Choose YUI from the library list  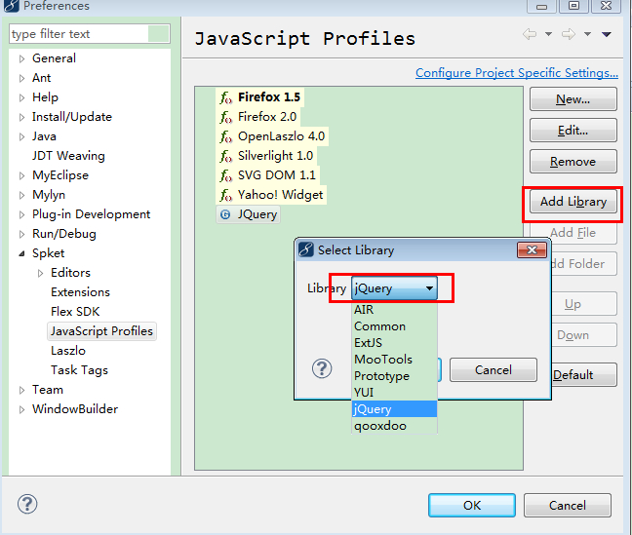click(x=394, y=393)
